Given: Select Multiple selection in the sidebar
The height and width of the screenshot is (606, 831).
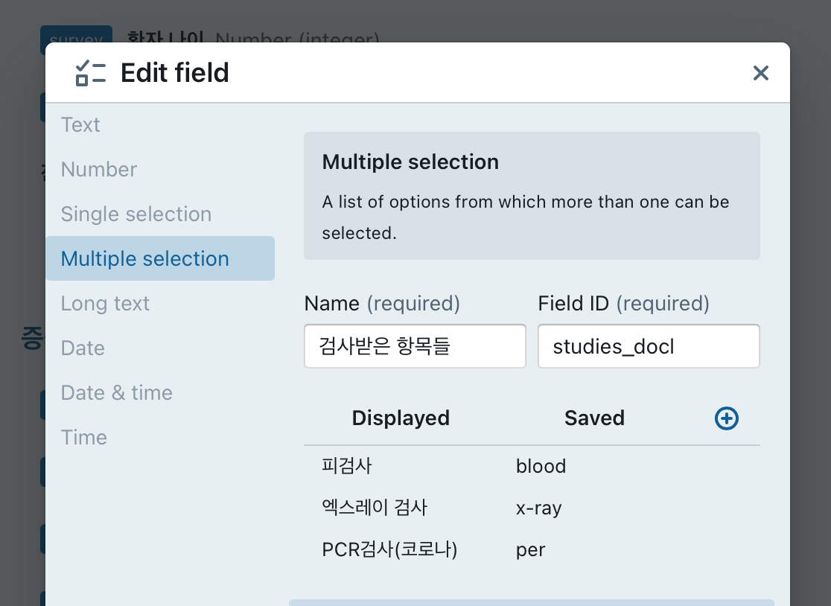Looking at the screenshot, I should click(145, 259).
